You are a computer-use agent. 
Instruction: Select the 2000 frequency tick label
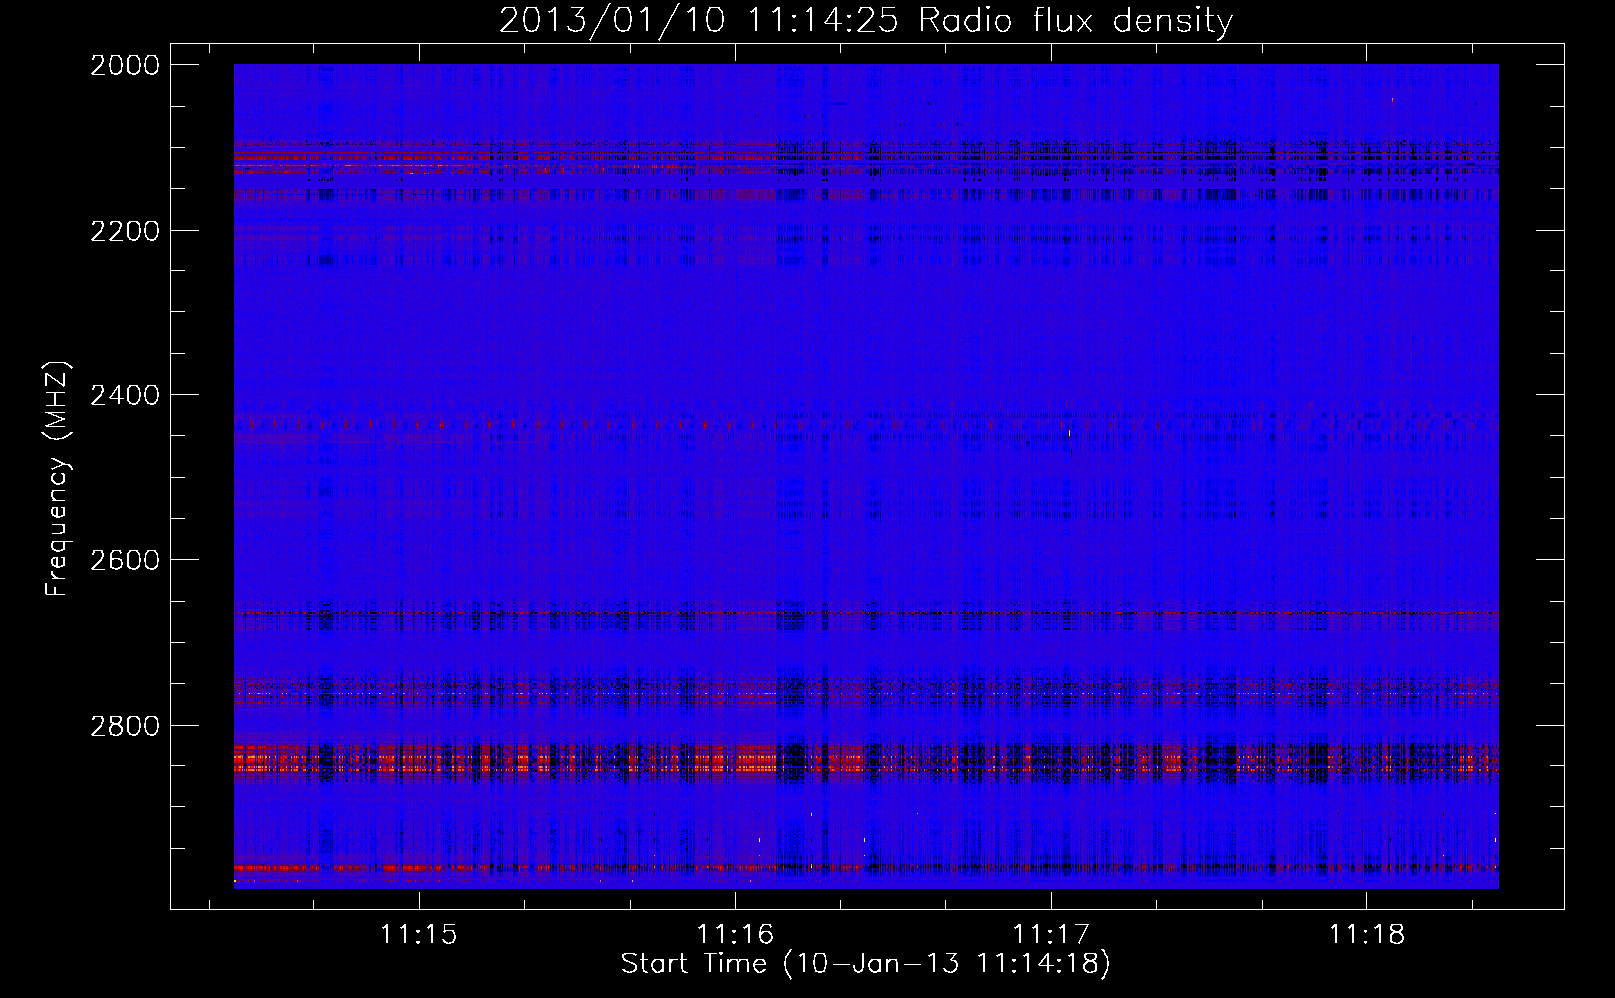[x=125, y=65]
